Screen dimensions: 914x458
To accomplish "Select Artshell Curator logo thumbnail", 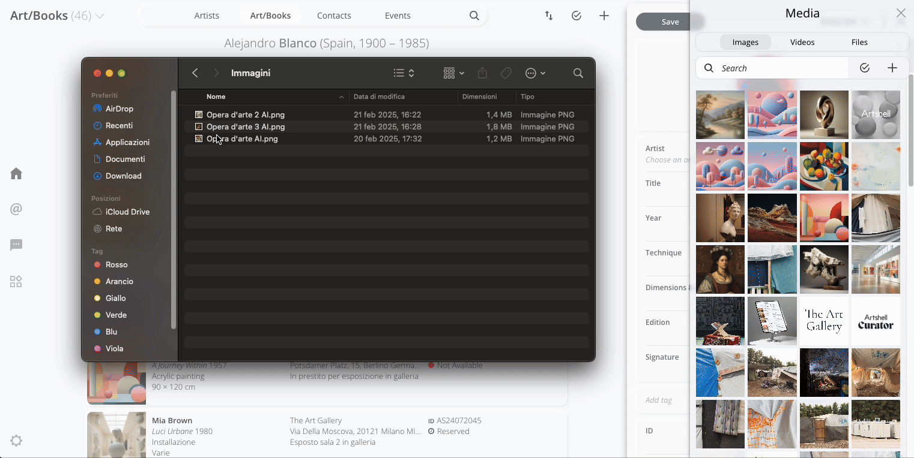I will (x=876, y=321).
